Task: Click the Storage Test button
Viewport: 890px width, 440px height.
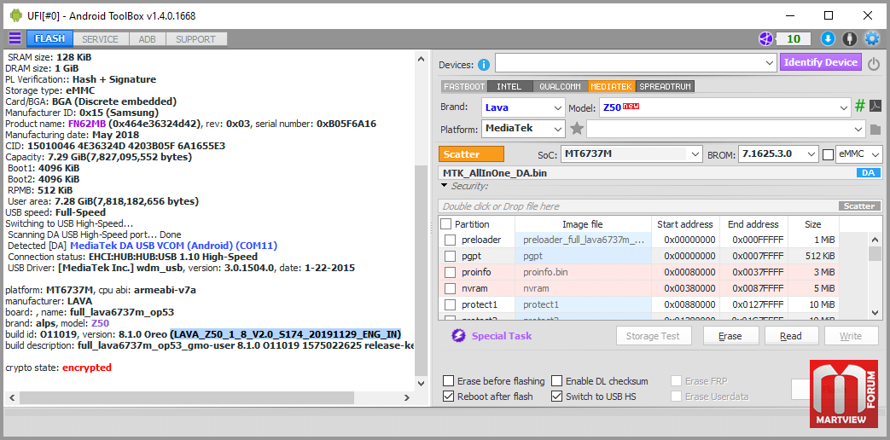Action: click(653, 336)
